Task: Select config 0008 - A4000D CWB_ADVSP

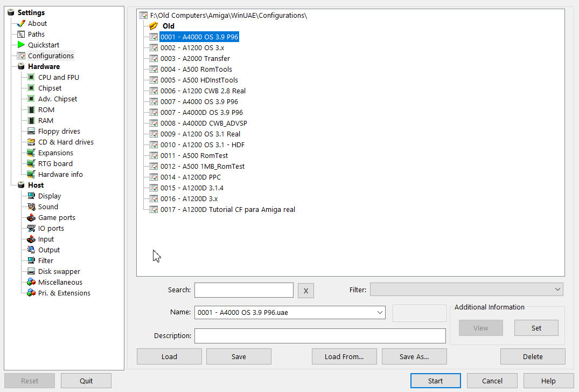Action: [x=204, y=123]
